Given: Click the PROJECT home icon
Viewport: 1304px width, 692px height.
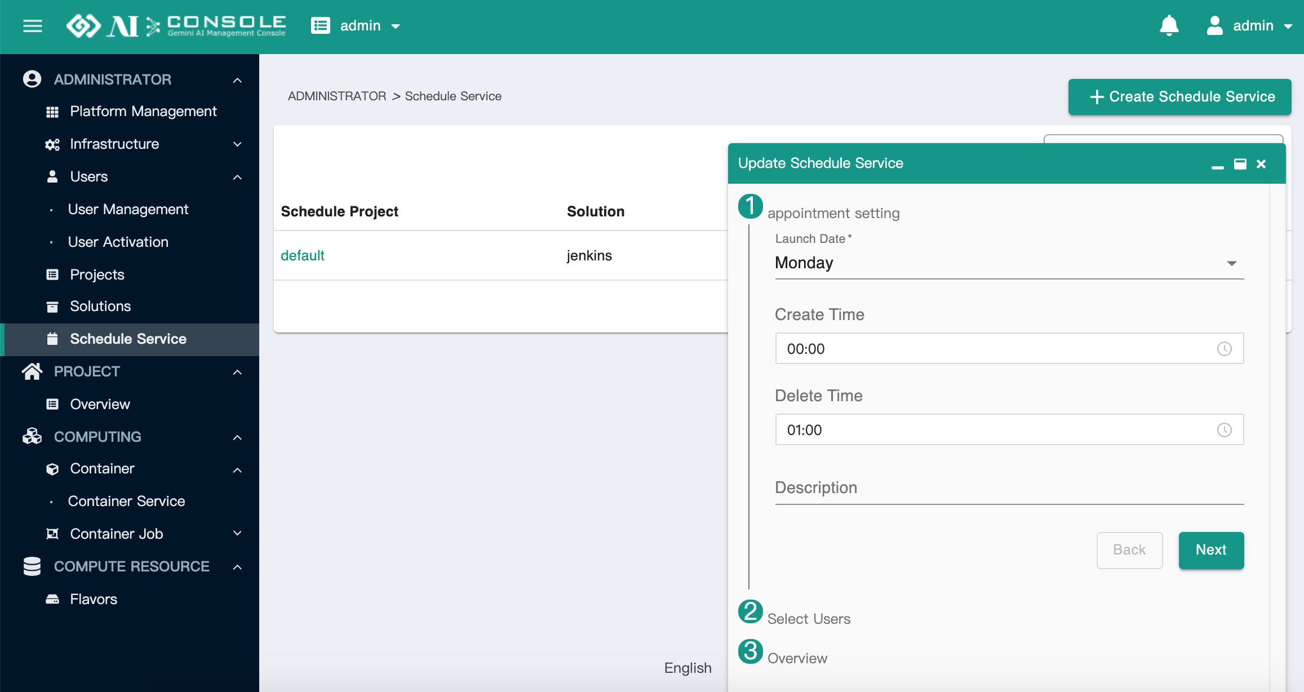Looking at the screenshot, I should (x=32, y=371).
